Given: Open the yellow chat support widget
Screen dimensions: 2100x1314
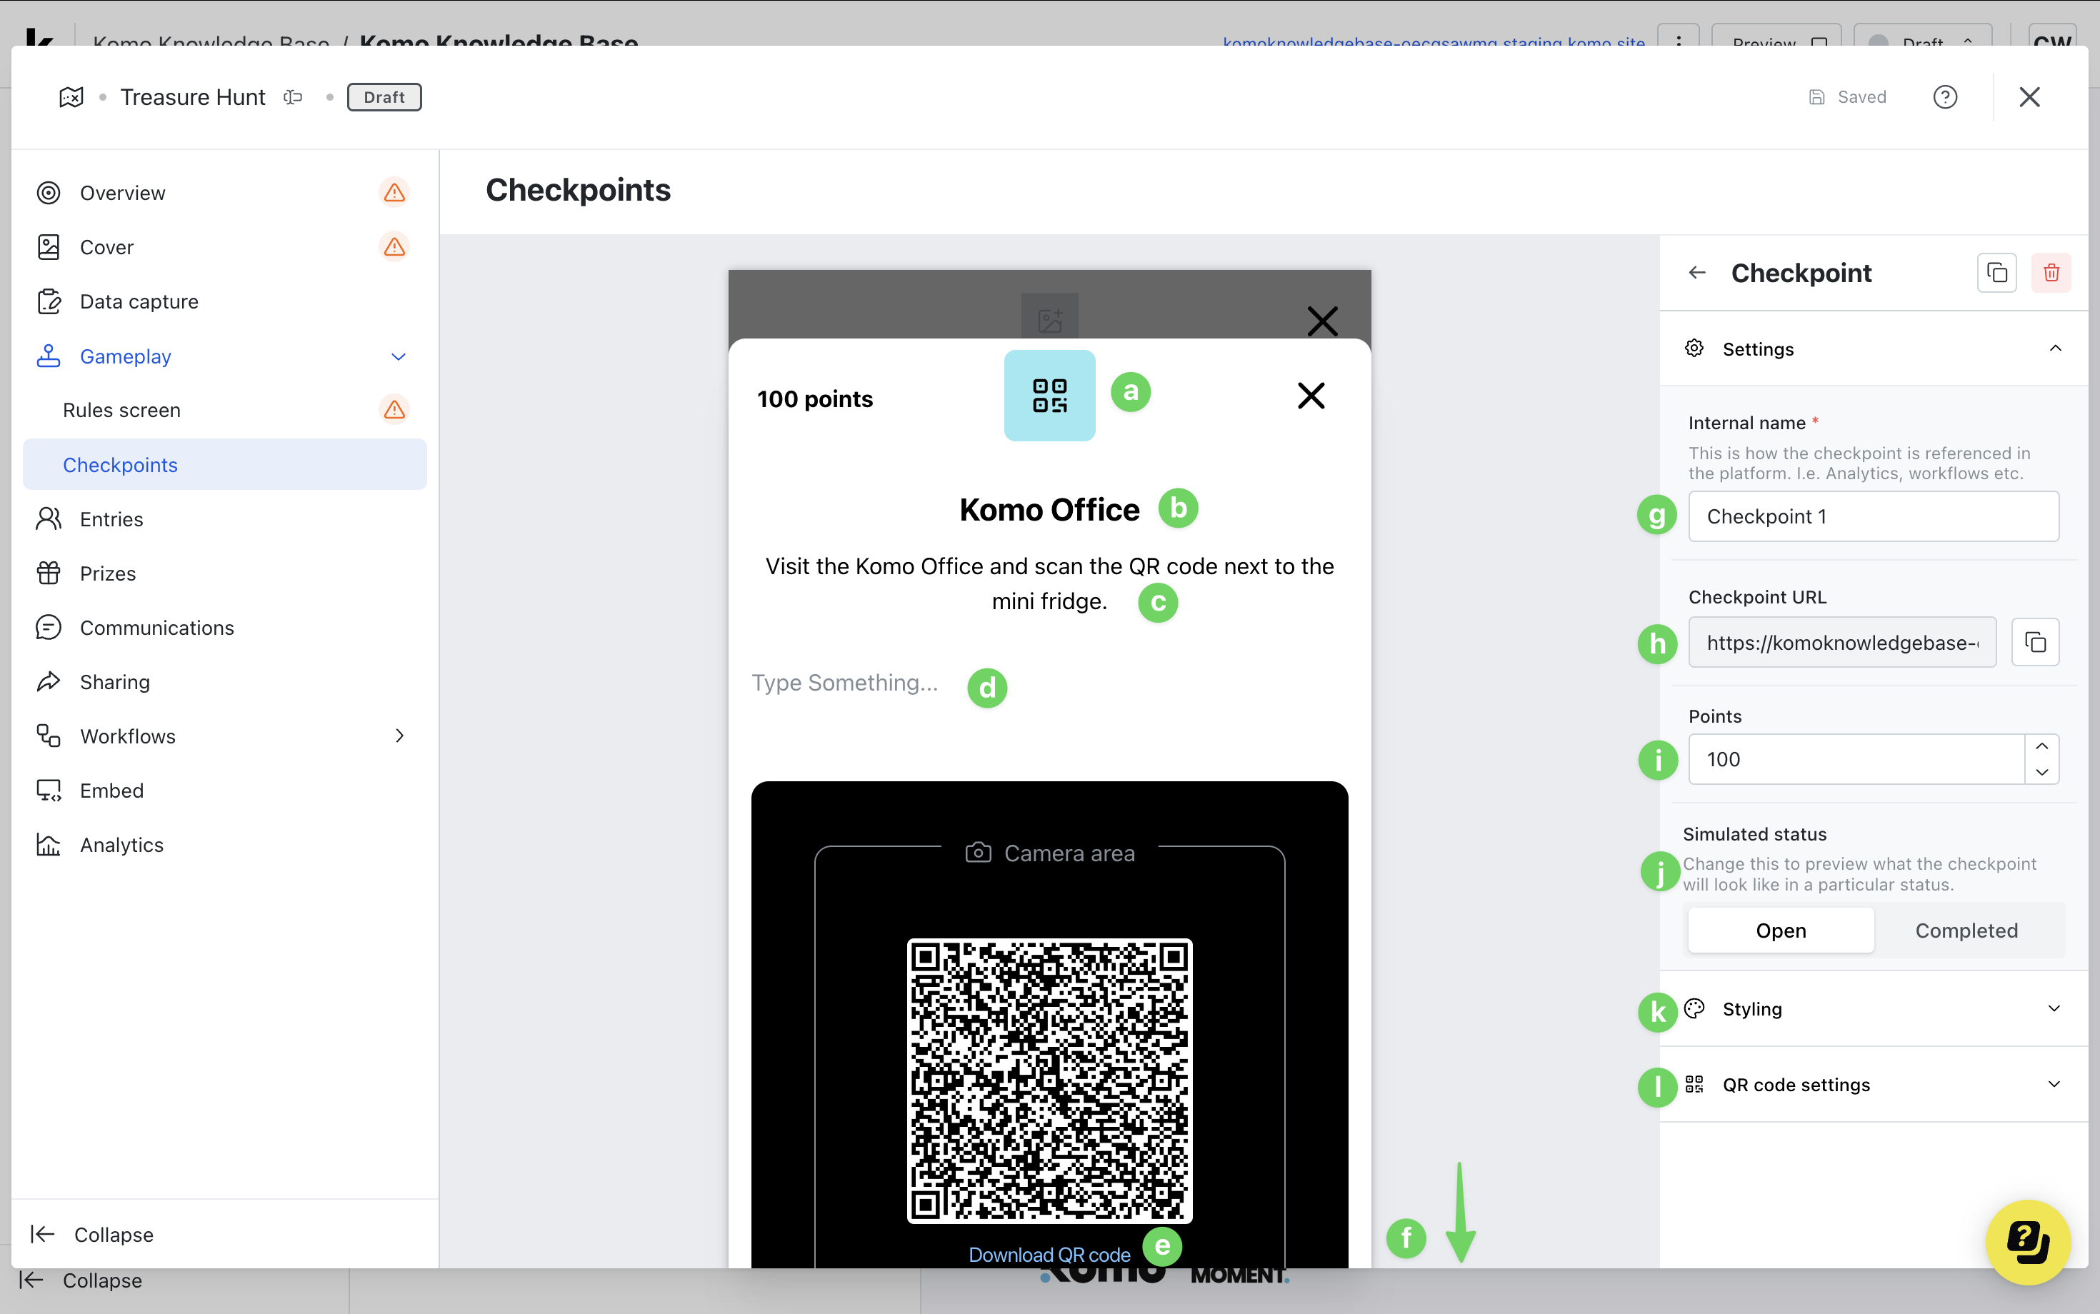Looking at the screenshot, I should 2027,1240.
